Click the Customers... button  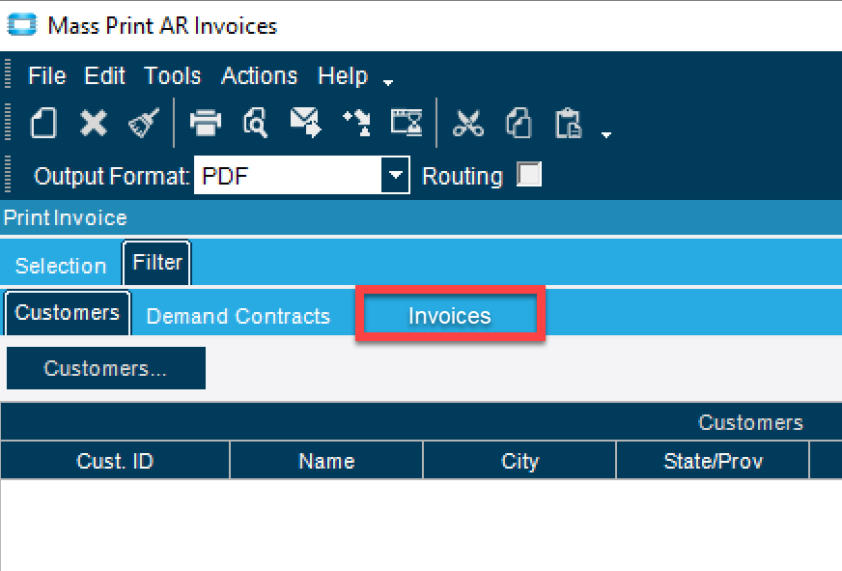click(106, 368)
